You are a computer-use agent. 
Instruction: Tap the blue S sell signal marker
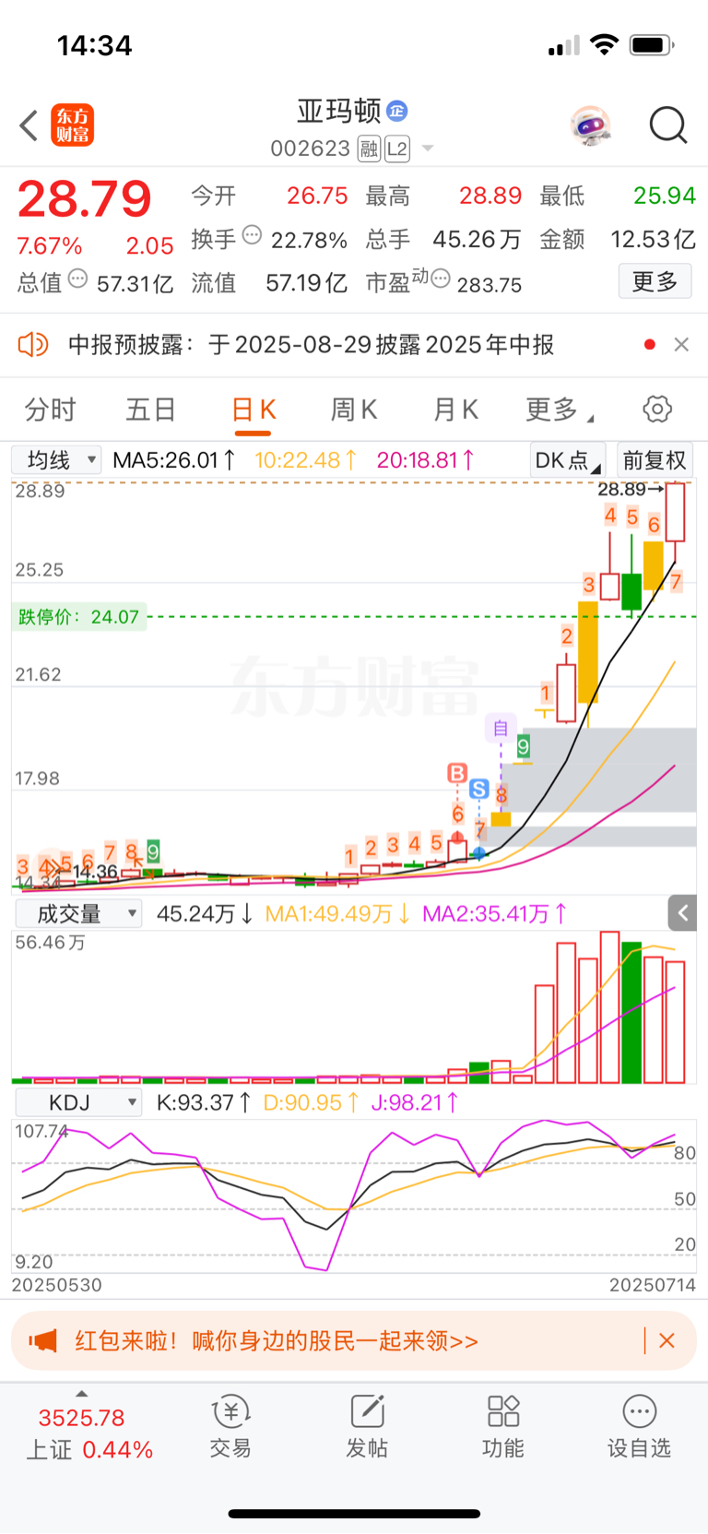(478, 790)
